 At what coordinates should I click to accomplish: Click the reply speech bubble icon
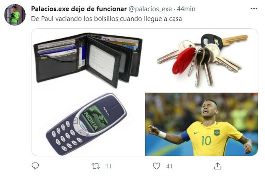pos(35,166)
